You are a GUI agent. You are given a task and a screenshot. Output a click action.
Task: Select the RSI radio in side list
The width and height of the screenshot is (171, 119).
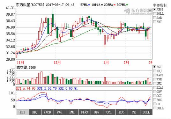click(154, 67)
